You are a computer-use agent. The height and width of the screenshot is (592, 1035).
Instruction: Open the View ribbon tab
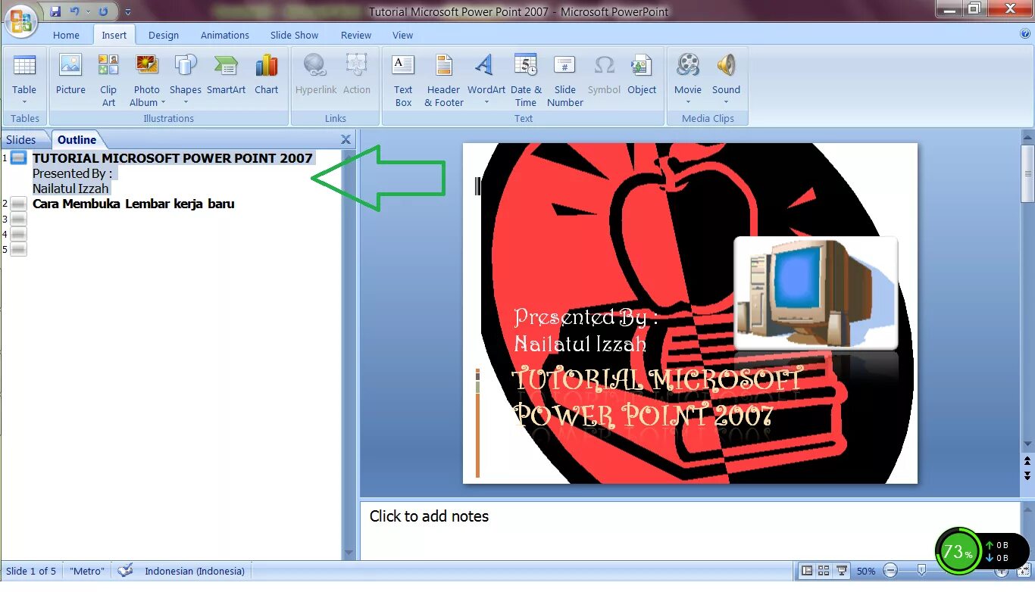pyautogui.click(x=403, y=36)
